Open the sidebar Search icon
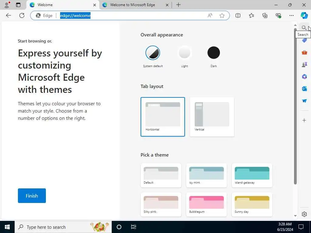This screenshot has height=233, width=311. coord(304,28)
